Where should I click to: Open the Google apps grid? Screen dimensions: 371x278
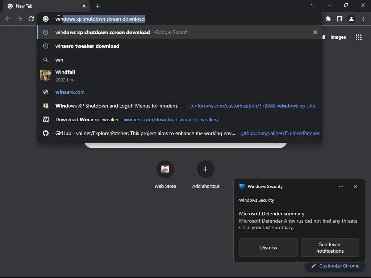(358, 37)
